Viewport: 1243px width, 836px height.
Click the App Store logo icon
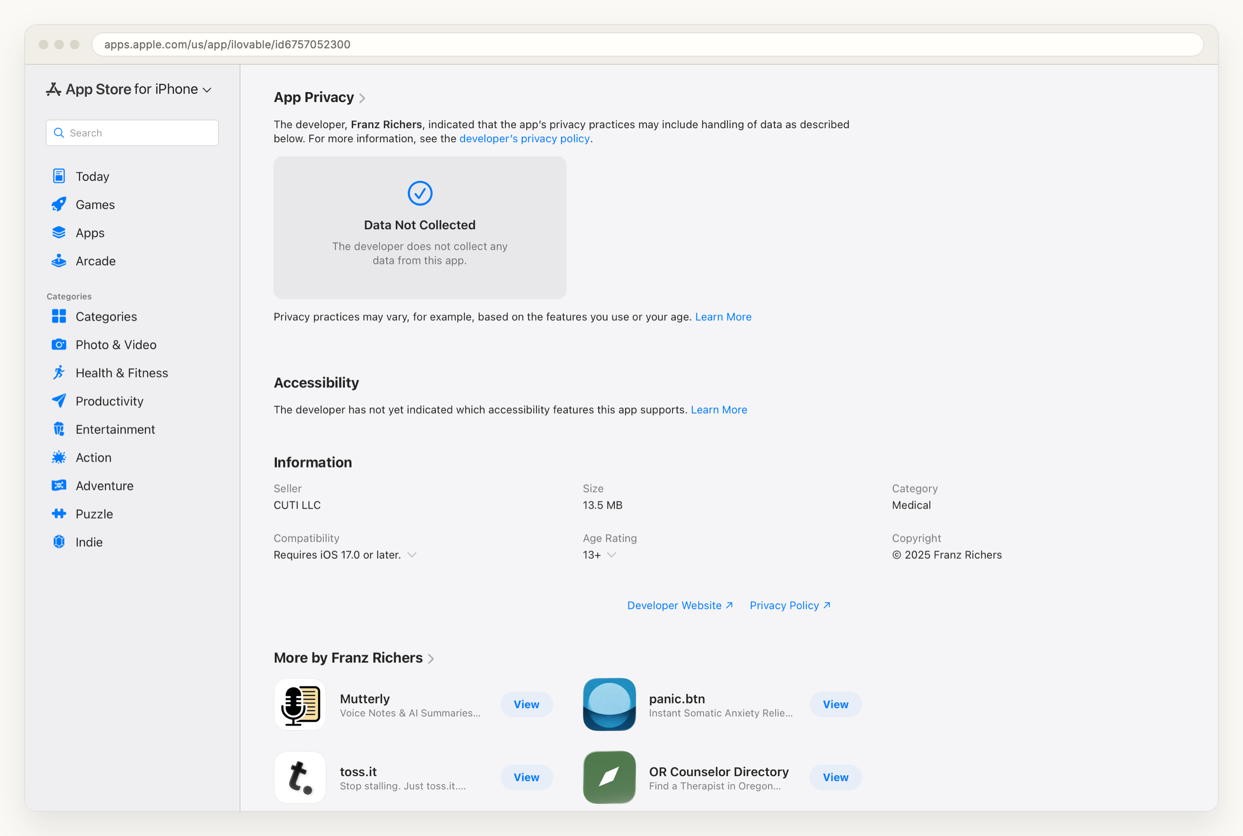[53, 89]
